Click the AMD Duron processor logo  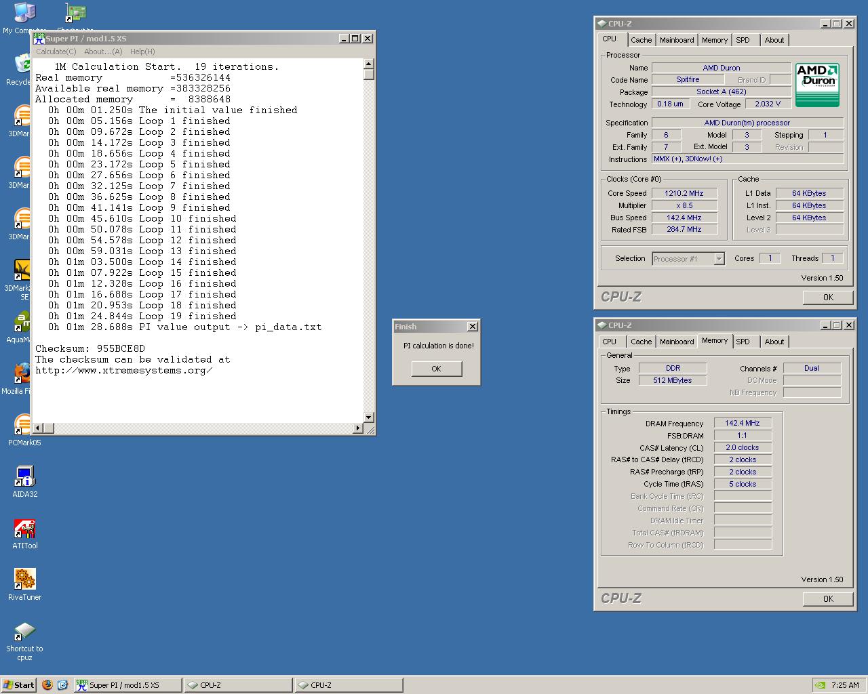817,85
